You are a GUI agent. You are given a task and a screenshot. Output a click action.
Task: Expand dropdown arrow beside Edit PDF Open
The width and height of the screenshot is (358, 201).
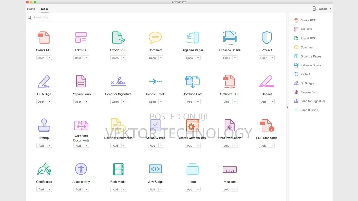coord(86,58)
